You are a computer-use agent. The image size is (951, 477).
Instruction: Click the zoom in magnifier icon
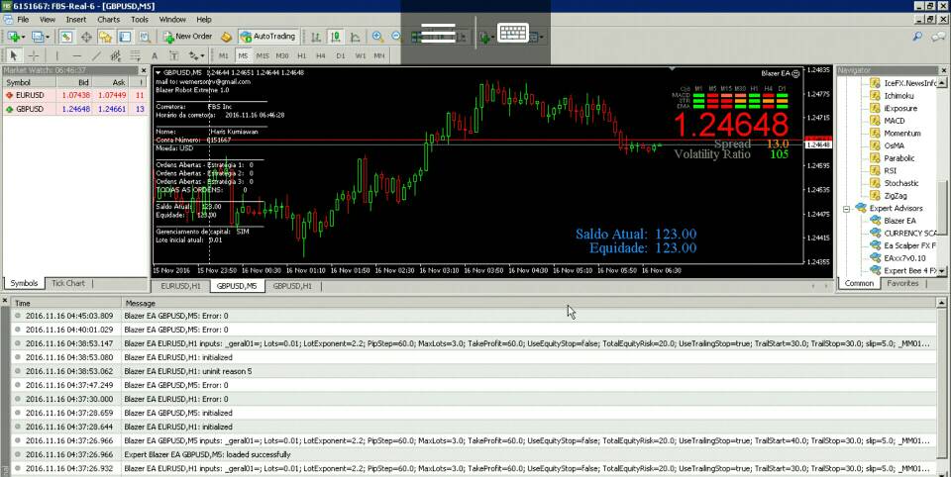[377, 37]
